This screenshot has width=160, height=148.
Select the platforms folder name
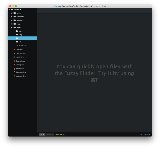tap(20, 17)
